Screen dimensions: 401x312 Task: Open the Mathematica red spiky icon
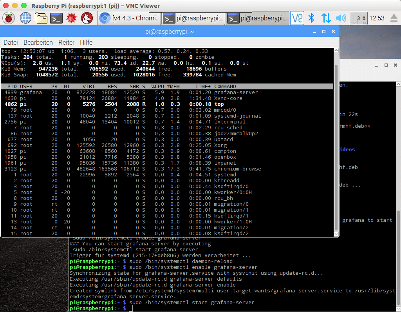coord(71,18)
